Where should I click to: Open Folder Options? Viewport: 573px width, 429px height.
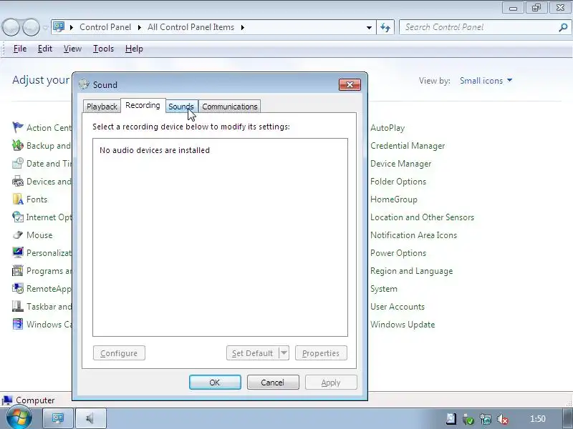point(398,182)
